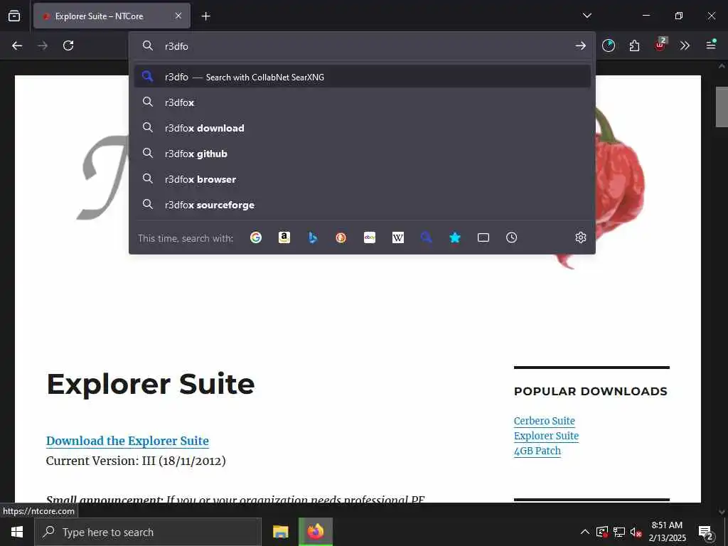Open the application hamburger menu
Viewport: 728px width, 546px height.
tap(711, 45)
